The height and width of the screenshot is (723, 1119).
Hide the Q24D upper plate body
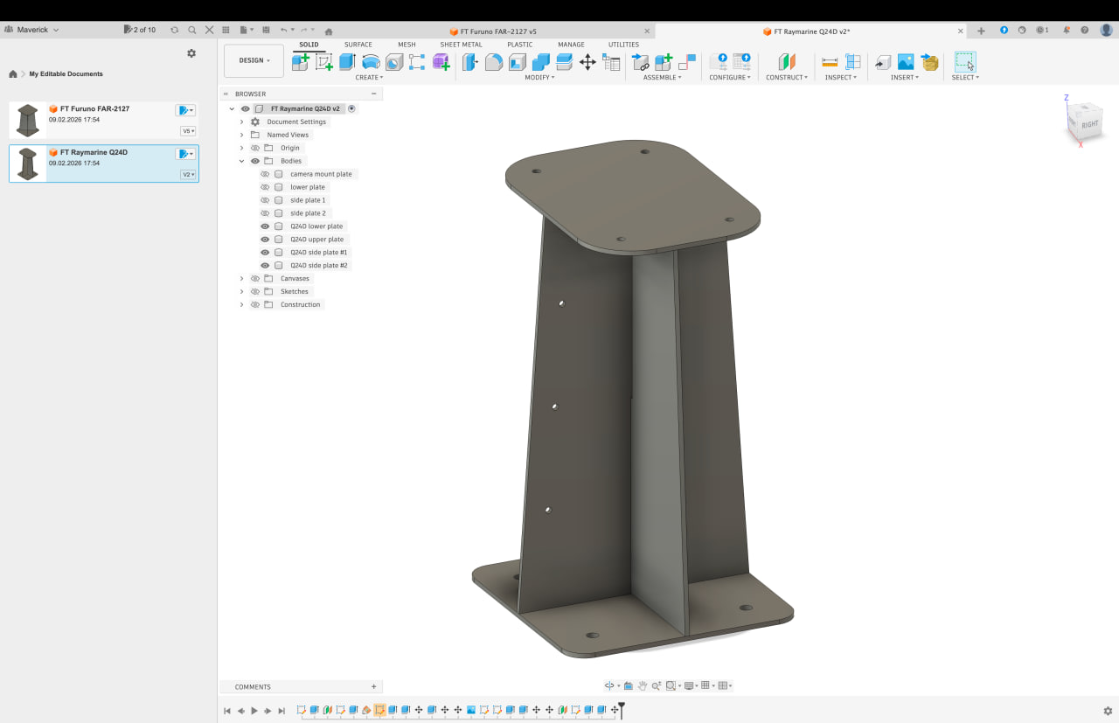click(265, 240)
